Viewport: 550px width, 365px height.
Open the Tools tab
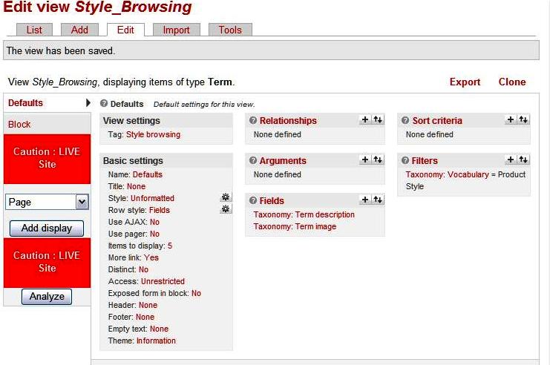coord(230,30)
